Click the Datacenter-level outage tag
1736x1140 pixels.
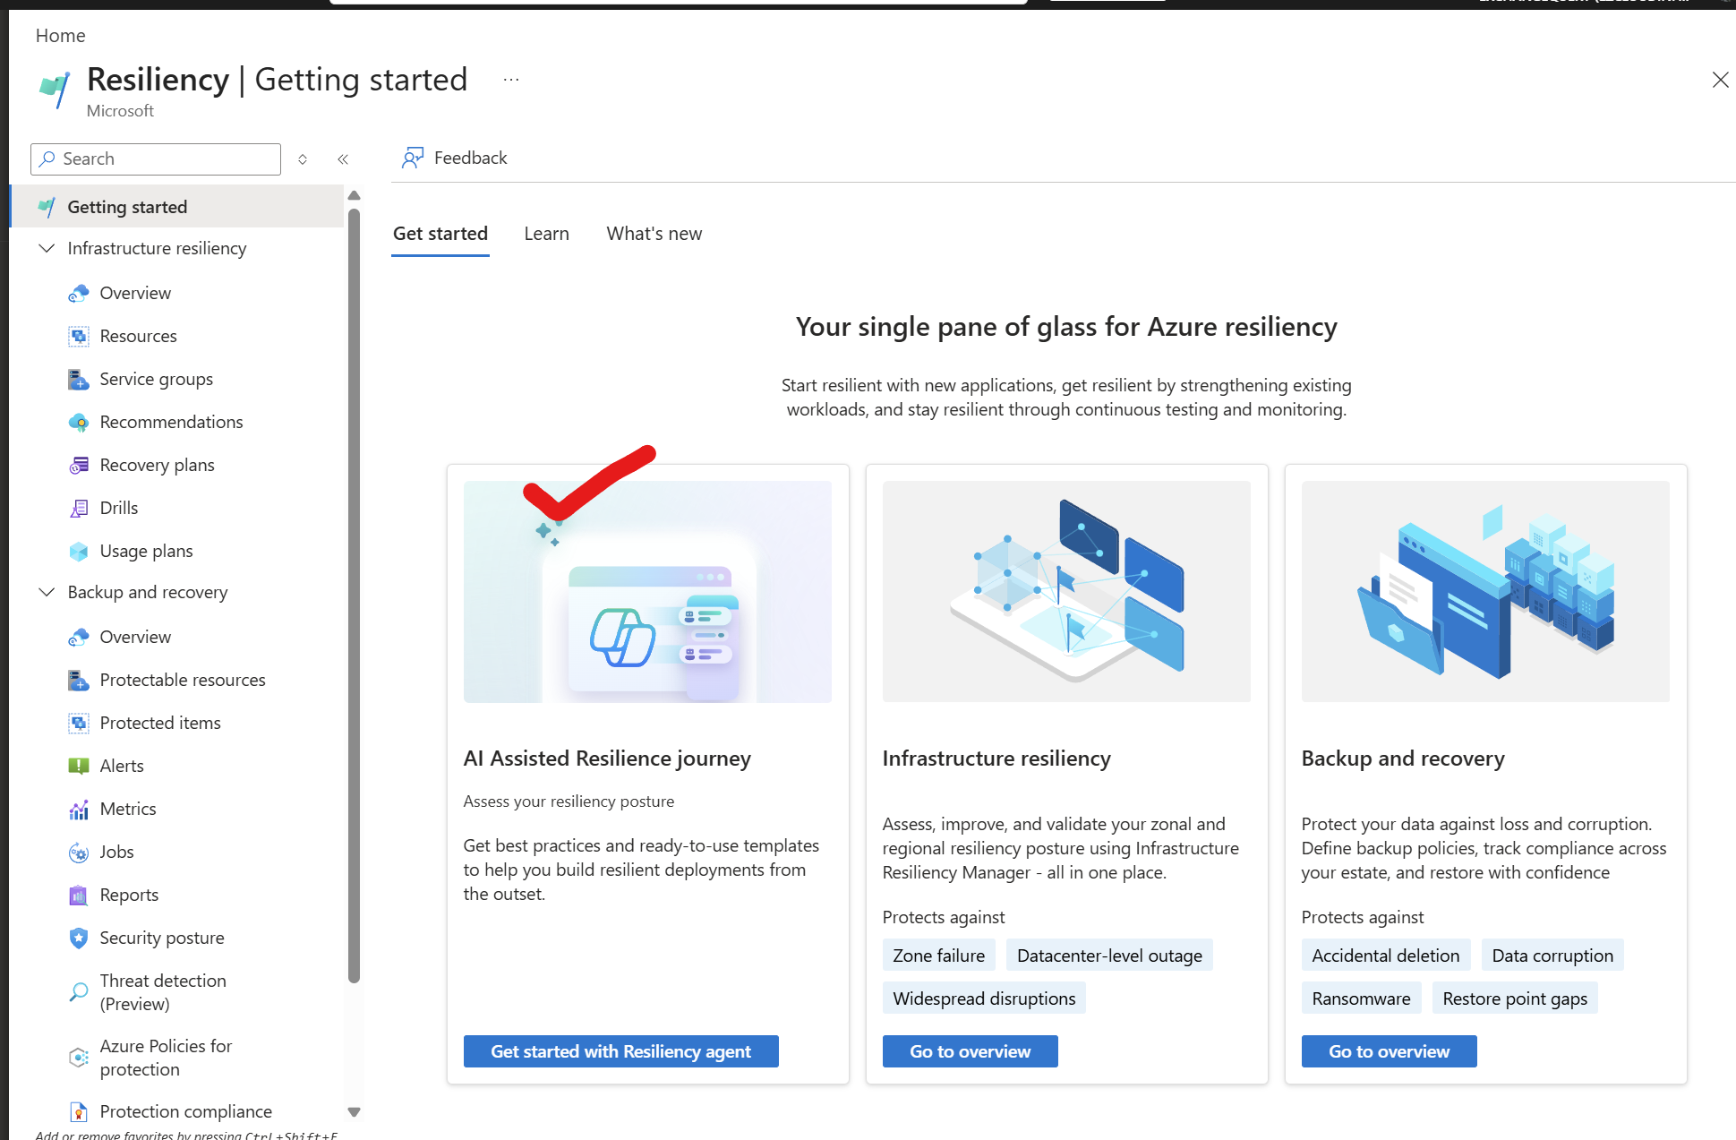click(x=1110, y=956)
